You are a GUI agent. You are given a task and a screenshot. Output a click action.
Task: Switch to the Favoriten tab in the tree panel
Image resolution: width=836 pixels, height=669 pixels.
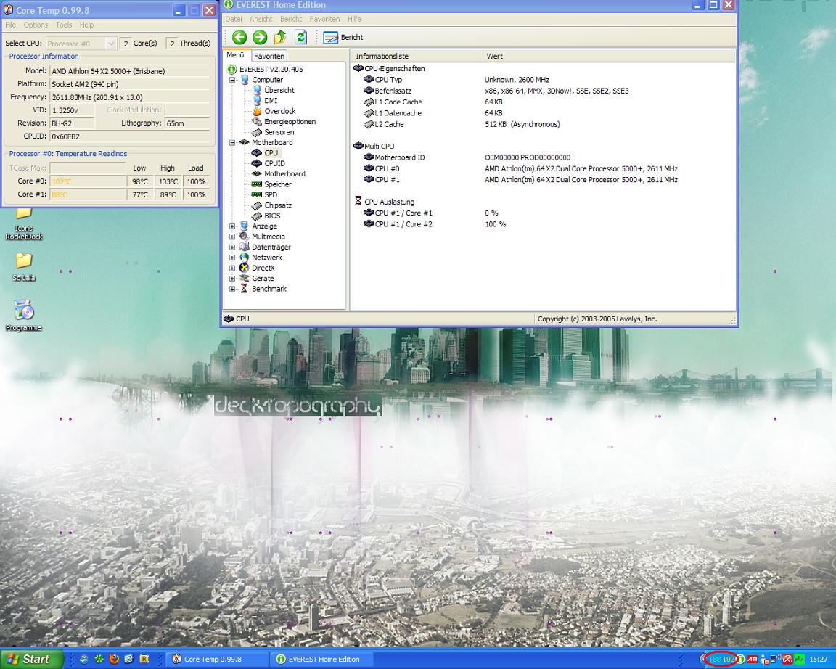[x=269, y=56]
